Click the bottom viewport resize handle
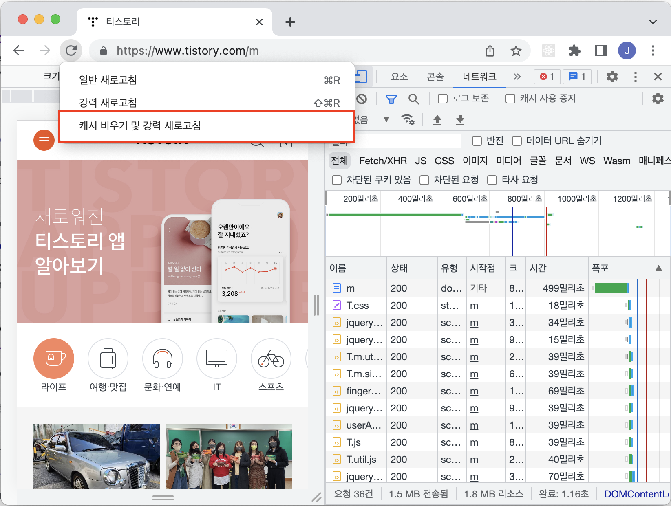 (x=163, y=498)
